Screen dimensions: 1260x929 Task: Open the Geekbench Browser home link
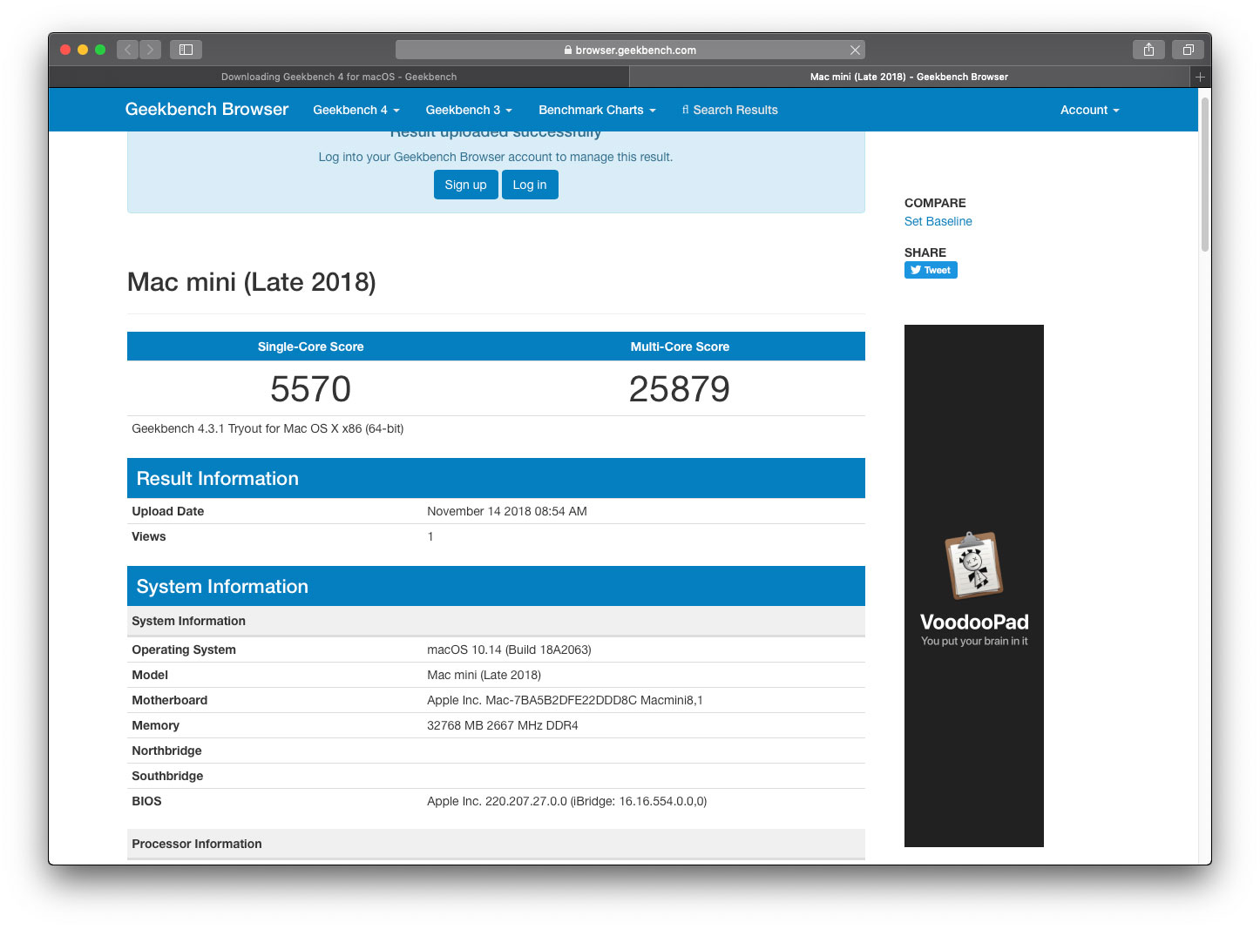pos(207,109)
